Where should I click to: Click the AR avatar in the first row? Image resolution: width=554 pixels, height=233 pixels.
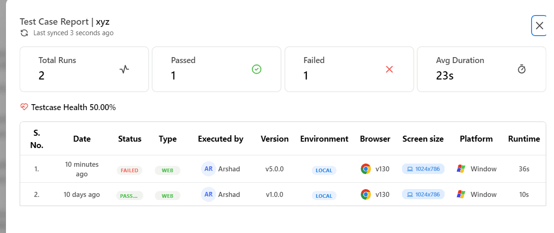click(208, 169)
